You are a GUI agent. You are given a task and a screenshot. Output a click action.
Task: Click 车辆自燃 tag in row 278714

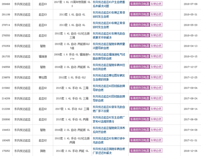[x=156, y=25]
